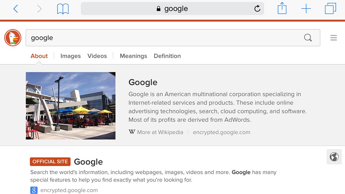The height and width of the screenshot is (194, 345).
Task: Show all open tabs icon
Action: click(331, 8)
